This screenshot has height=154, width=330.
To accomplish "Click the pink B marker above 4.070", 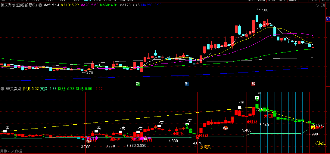I will [198, 137].
